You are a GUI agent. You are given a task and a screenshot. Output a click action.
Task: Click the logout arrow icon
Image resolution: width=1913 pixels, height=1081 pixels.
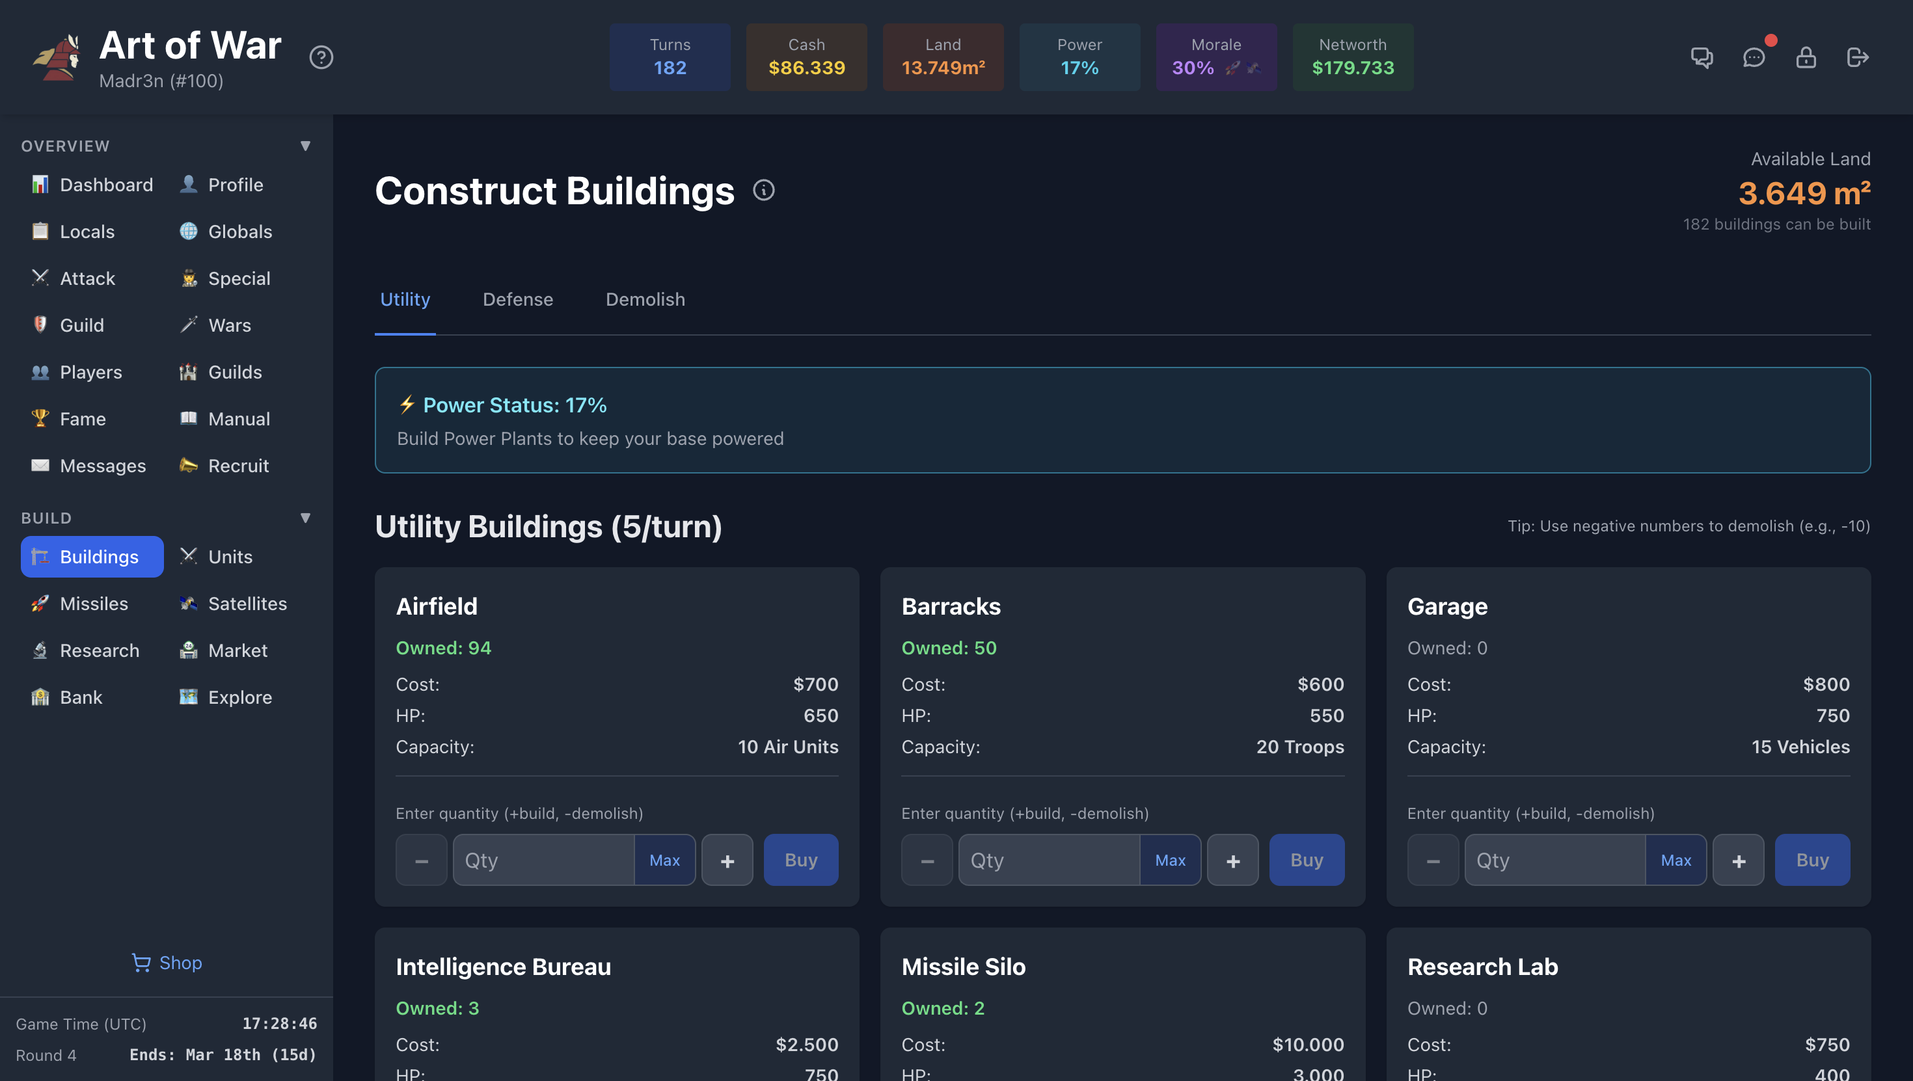click(1857, 57)
